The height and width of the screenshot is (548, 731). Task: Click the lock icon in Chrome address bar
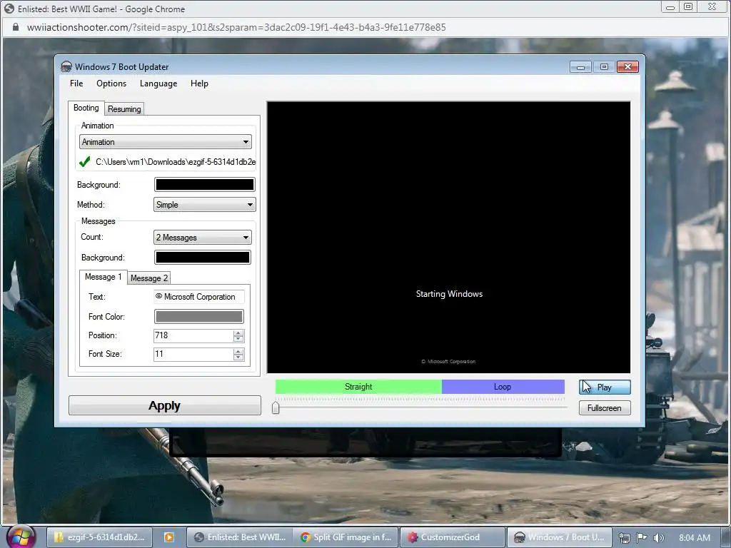click(x=16, y=28)
